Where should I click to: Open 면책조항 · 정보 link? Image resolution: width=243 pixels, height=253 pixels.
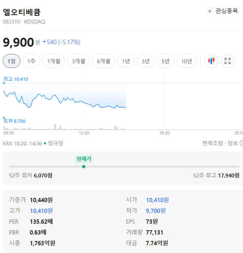click(x=220, y=143)
